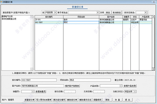Screen dimensions: 157x104
Task: Close the 新建报价单 window
Action: click(x=154, y=2)
